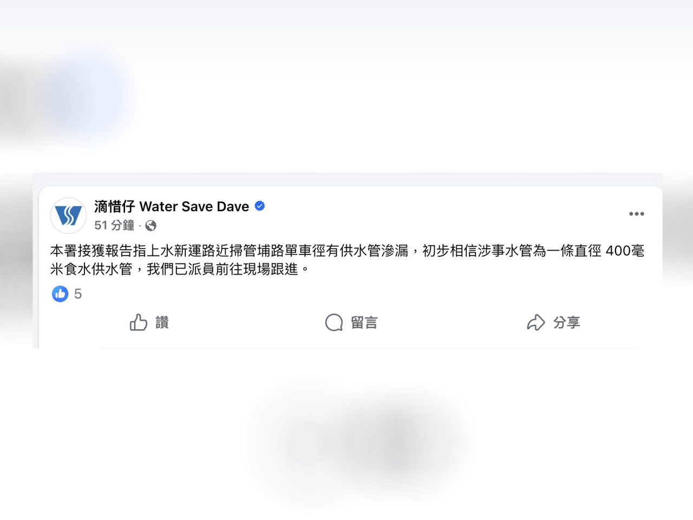Select the 留言 comment label

pyautogui.click(x=364, y=322)
